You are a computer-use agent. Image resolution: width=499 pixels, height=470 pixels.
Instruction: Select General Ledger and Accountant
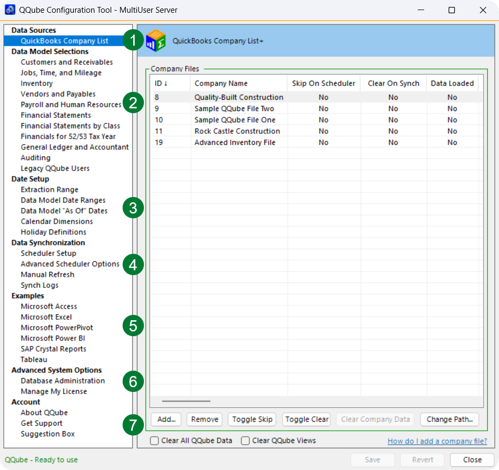(x=75, y=147)
